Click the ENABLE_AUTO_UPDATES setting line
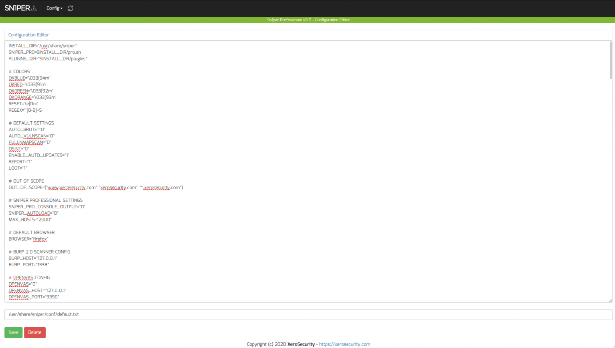This screenshot has width=615, height=348. [39, 155]
